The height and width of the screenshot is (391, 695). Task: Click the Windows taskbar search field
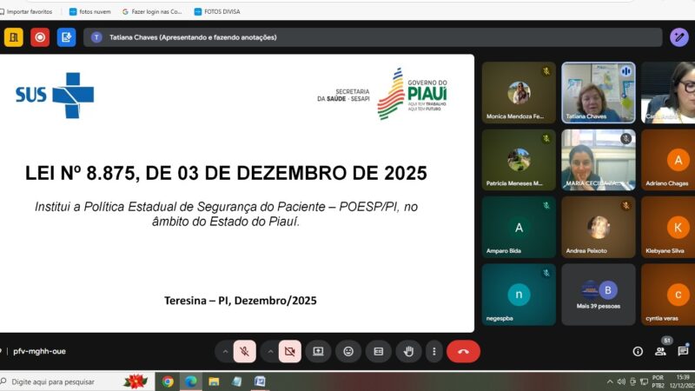(76, 381)
